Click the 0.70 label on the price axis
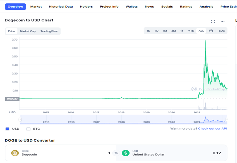The image size is (237, 163). 15,40
